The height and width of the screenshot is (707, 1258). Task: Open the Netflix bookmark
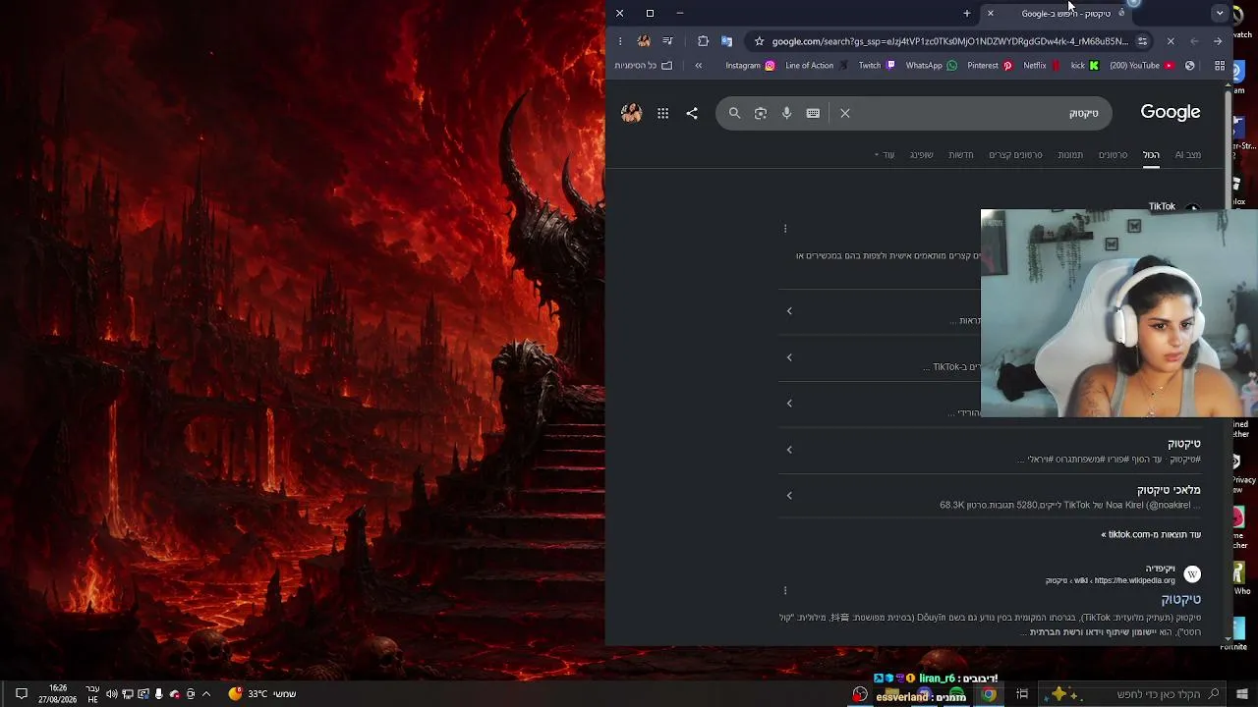pyautogui.click(x=1042, y=66)
